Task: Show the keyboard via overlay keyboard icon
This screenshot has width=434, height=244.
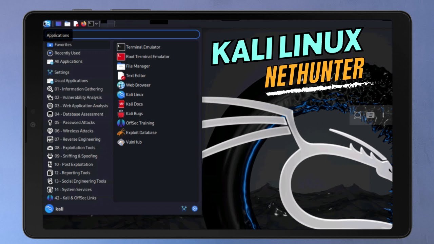Action: point(370,115)
